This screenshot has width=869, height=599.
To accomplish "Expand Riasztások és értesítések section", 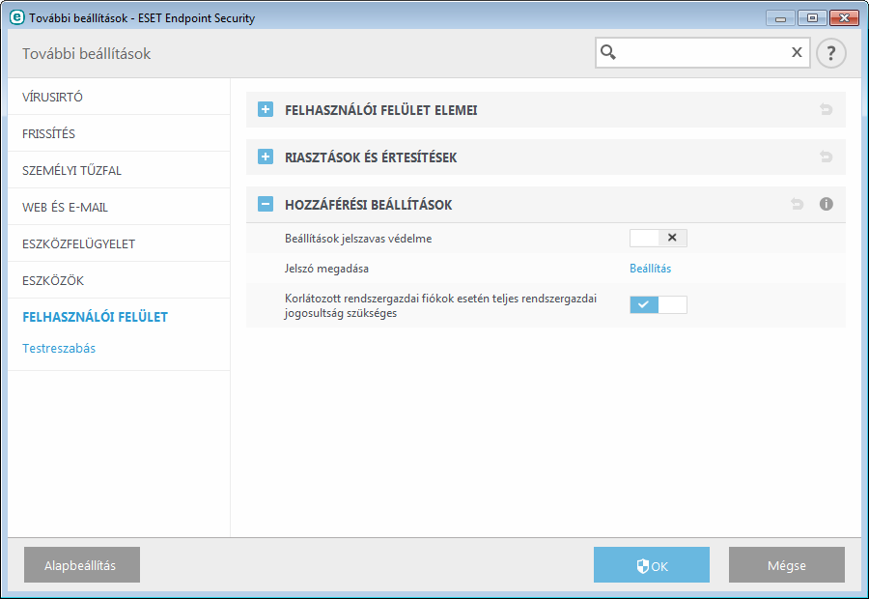I will (x=266, y=157).
